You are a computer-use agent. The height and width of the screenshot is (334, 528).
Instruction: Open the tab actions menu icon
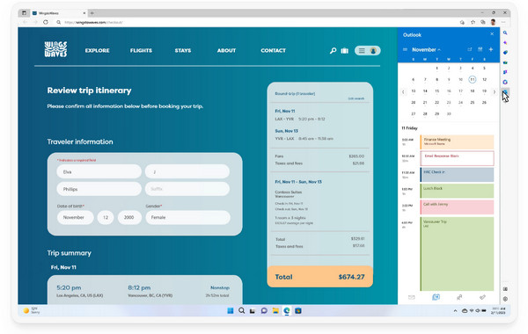[24, 13]
